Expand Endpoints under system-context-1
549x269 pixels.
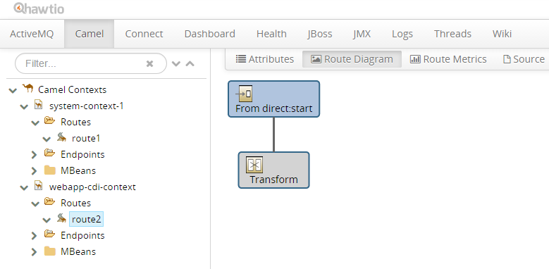click(x=34, y=155)
